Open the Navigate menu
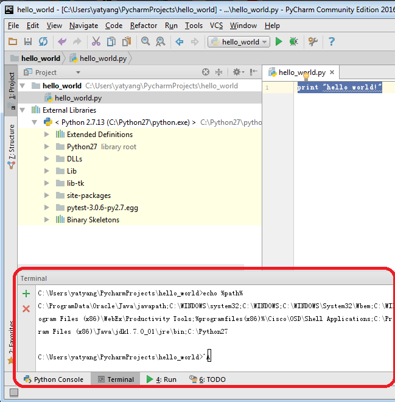Viewport: 395px width, 402px height. pos(84,26)
